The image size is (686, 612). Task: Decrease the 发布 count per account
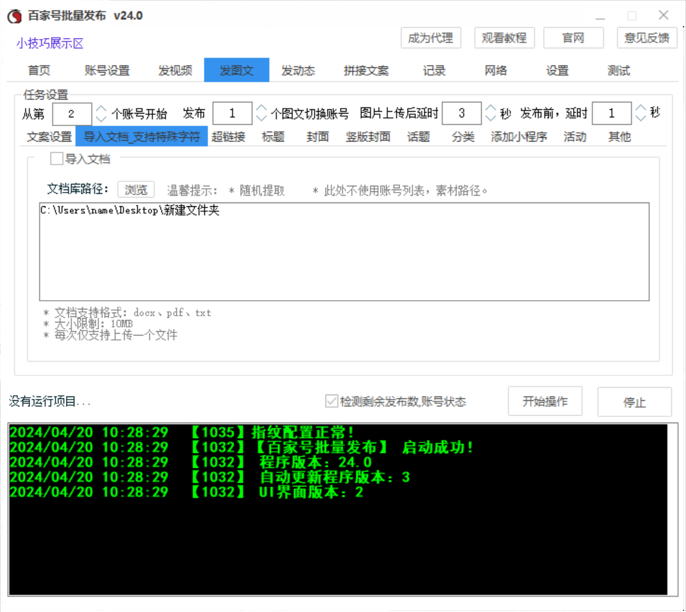click(262, 118)
